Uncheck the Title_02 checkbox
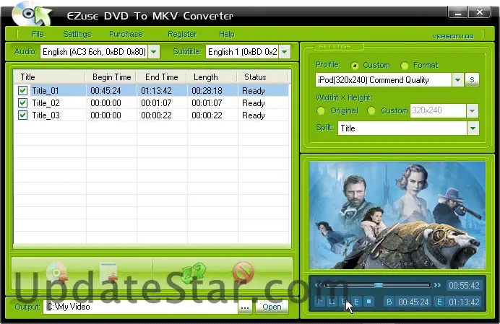Viewport: 500px width, 324px height. 22,103
